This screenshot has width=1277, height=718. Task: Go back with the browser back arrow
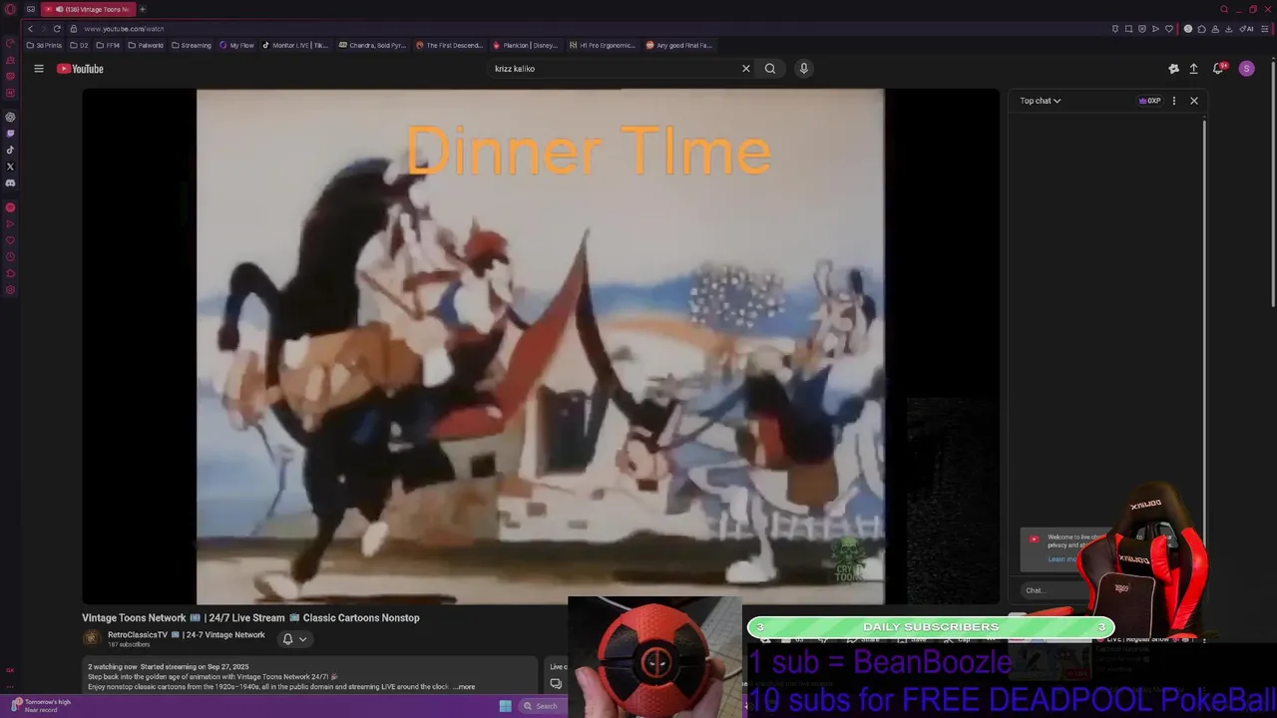[x=30, y=29]
